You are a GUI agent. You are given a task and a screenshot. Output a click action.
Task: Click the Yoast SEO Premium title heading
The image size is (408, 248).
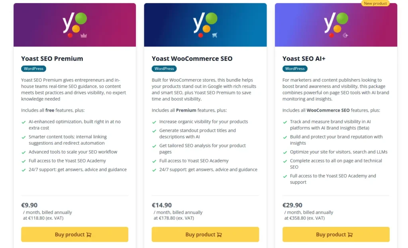pyautogui.click(x=52, y=58)
